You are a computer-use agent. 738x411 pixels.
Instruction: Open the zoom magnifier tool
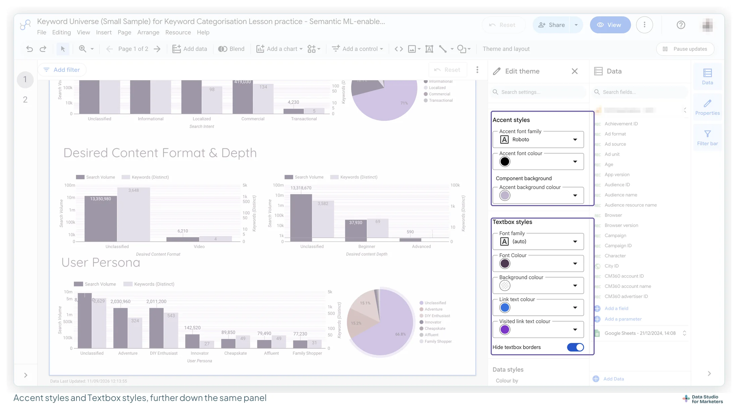click(x=83, y=49)
